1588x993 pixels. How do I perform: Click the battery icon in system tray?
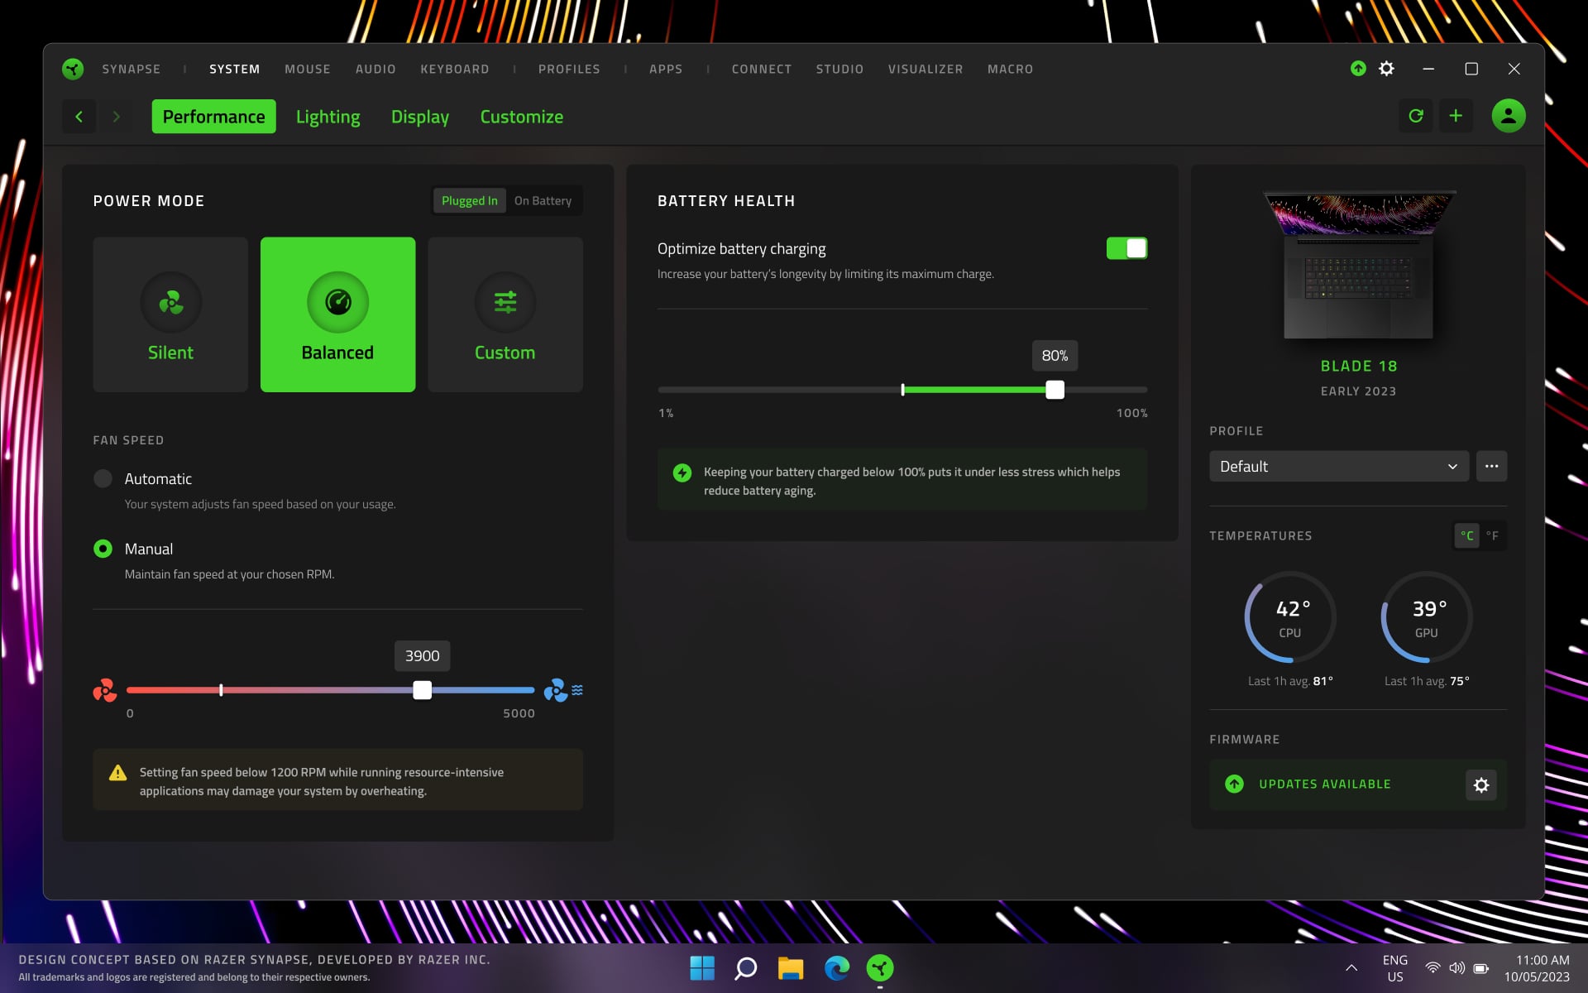1481,968
